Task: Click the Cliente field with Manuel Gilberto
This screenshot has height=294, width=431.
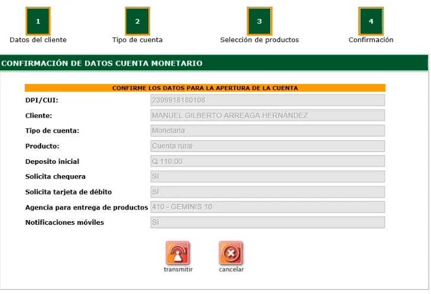Action: pyautogui.click(x=267, y=115)
